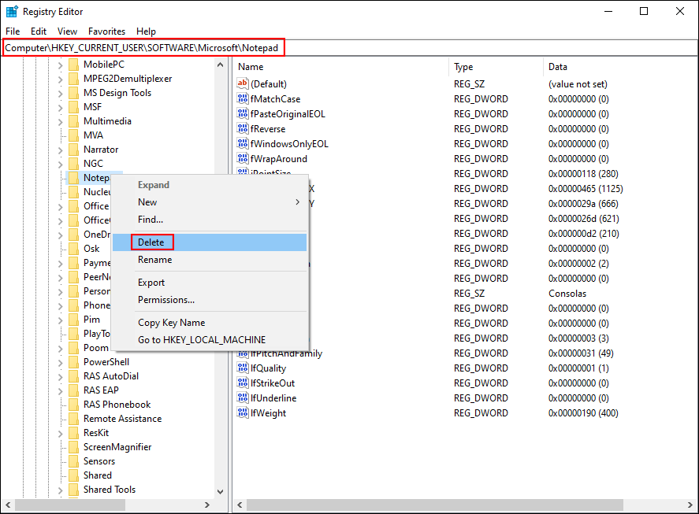Screen dimensions: 699x514
Task: Open the File menu
Action: pyautogui.click(x=13, y=31)
